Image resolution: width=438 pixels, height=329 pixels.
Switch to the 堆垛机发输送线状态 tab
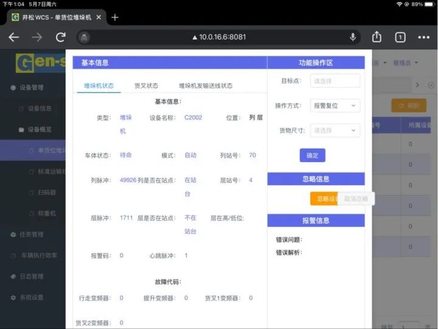coord(205,86)
